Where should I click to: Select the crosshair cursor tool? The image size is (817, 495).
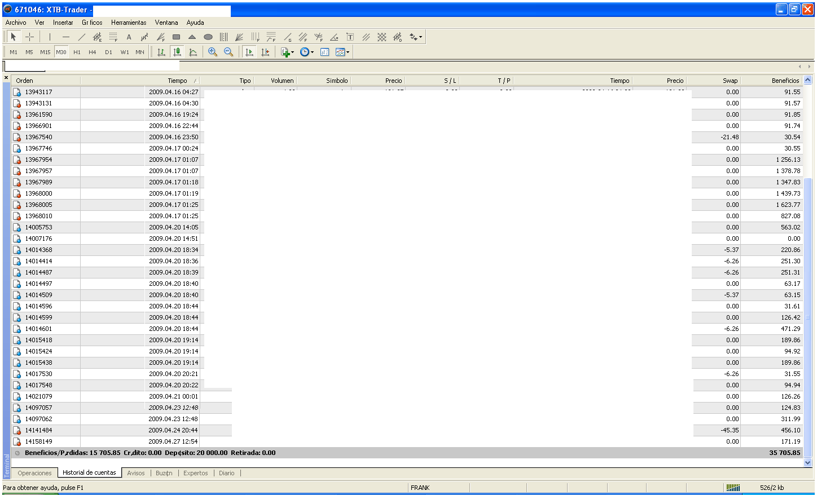pyautogui.click(x=30, y=37)
